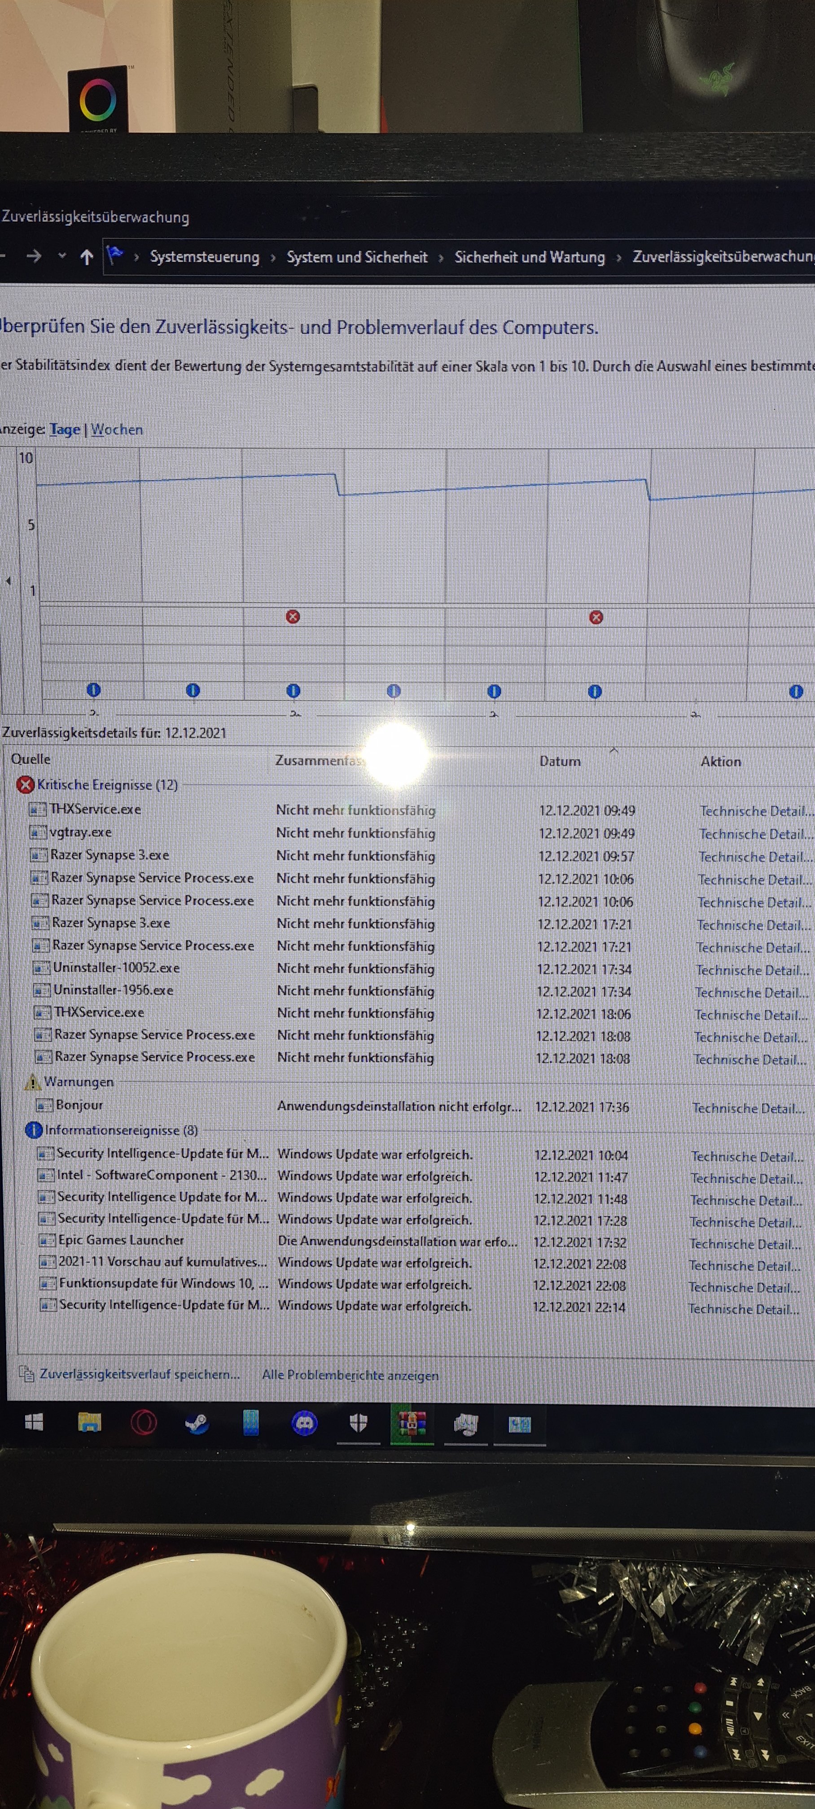
Task: Switch chart view to Tage
Action: tap(65, 429)
